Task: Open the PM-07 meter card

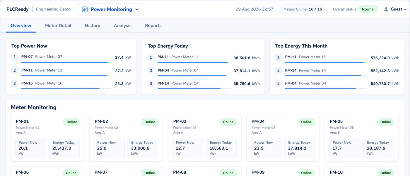Action: tap(126, 171)
